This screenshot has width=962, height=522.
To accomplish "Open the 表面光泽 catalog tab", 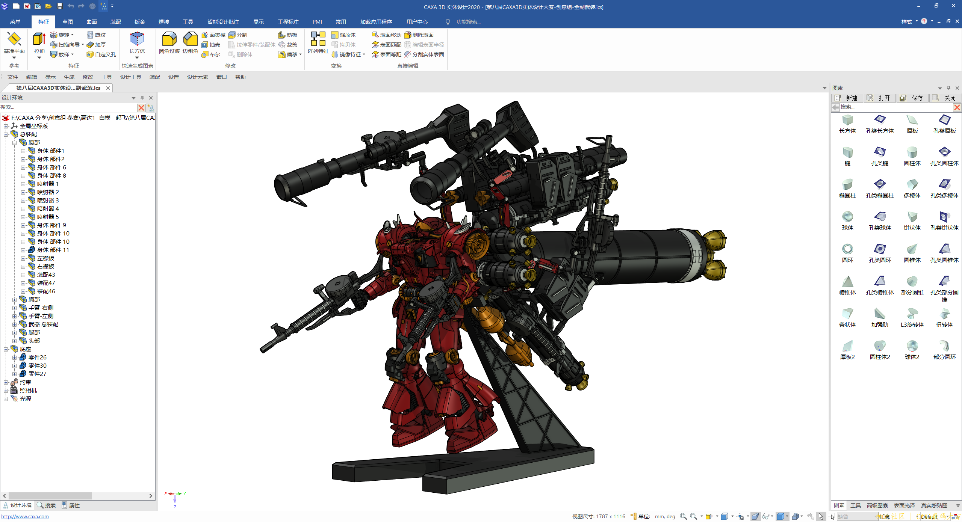I will (904, 505).
